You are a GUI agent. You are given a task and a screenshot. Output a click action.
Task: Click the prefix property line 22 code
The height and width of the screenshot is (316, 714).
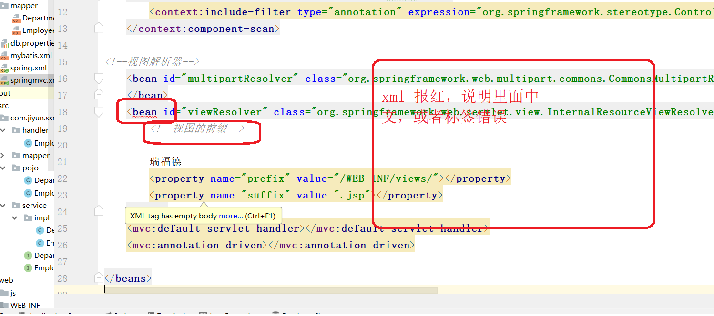click(330, 178)
